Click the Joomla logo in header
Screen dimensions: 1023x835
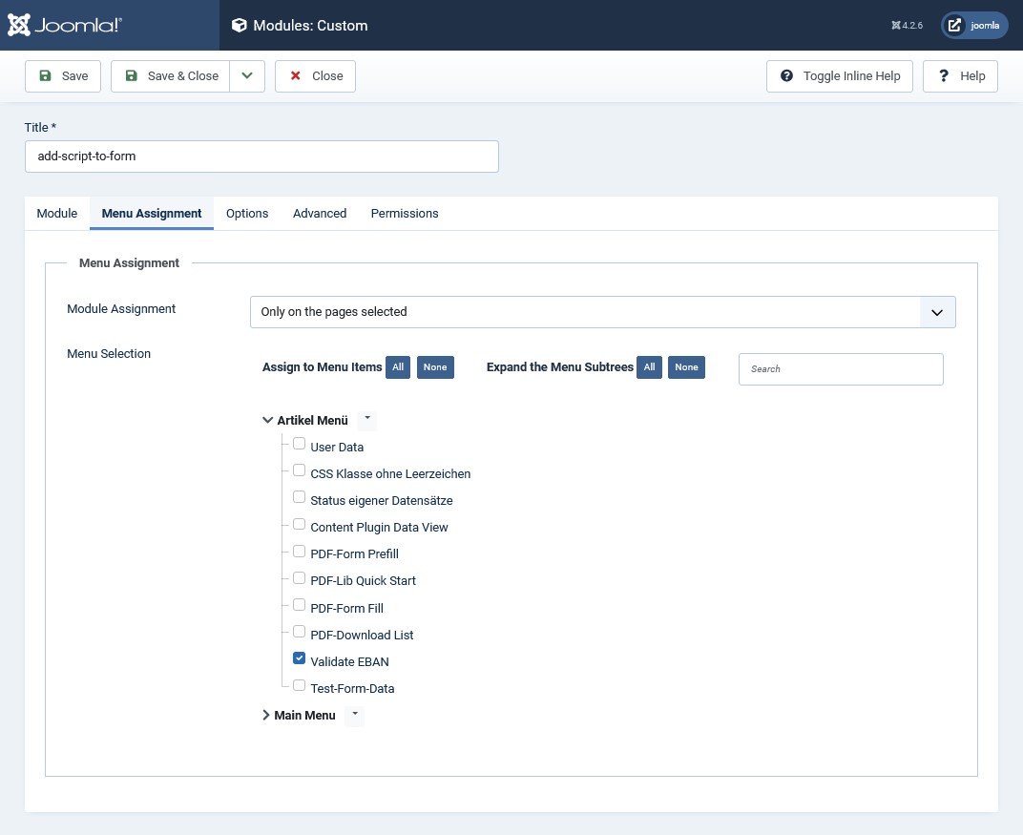(x=65, y=26)
